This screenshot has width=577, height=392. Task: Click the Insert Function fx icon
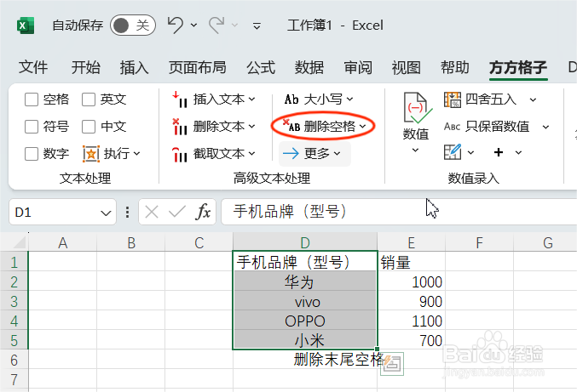[x=203, y=212]
